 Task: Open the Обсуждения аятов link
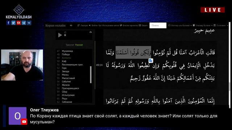(x=109, y=26)
